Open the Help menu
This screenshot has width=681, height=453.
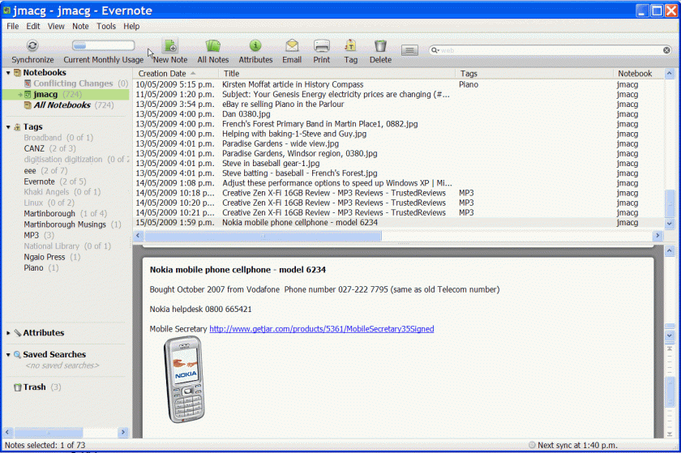pos(131,26)
